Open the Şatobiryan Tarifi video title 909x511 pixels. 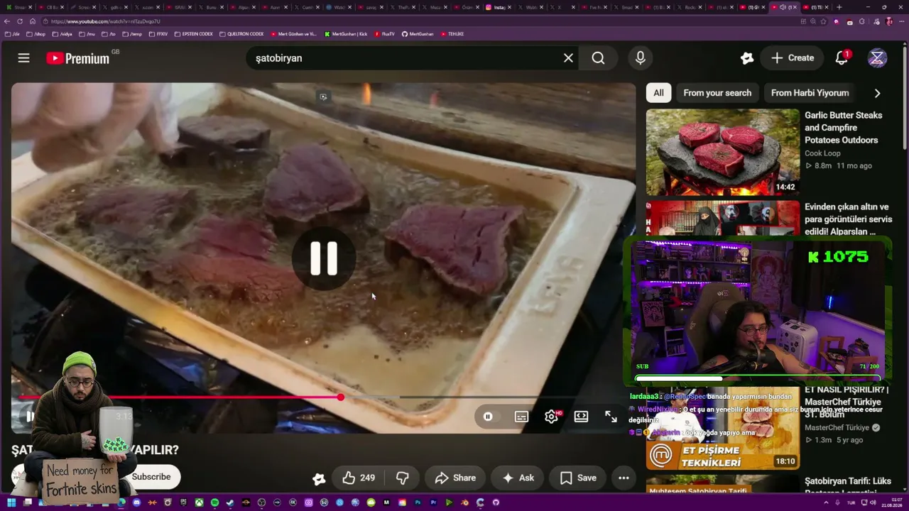point(848,486)
